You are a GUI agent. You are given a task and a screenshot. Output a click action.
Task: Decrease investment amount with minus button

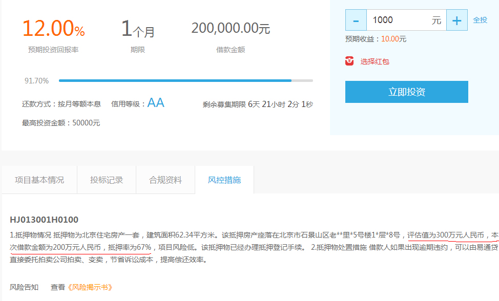[x=356, y=20]
